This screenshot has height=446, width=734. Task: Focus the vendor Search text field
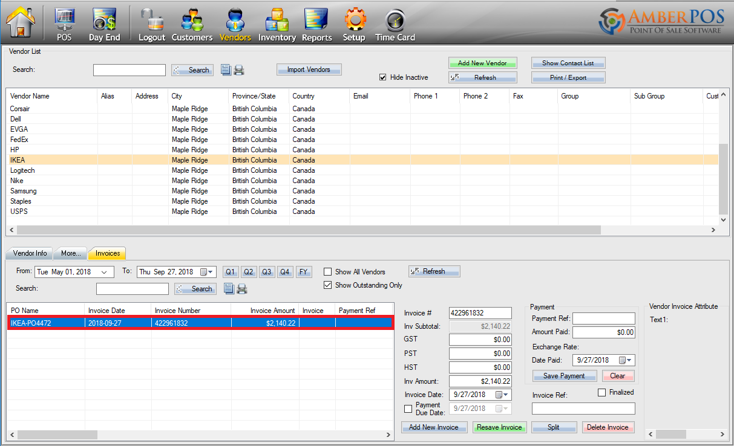129,70
